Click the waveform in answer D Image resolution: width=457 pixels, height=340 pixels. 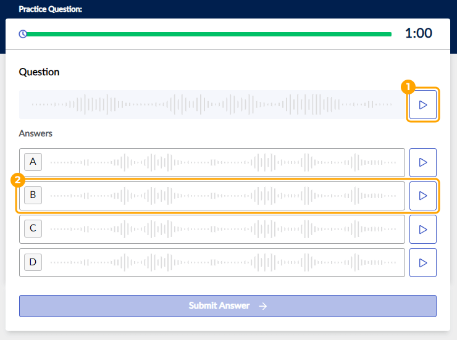tap(222, 262)
